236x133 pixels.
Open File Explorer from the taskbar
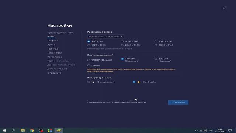coord(22,130)
